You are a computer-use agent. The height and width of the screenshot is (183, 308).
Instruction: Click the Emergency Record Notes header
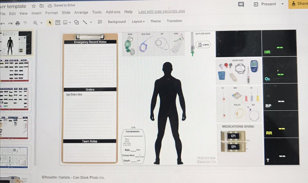pos(90,42)
